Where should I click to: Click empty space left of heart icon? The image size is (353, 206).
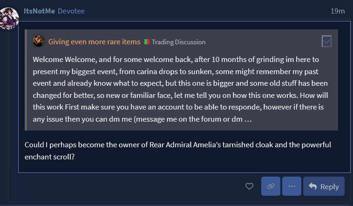pyautogui.click(x=140, y=186)
